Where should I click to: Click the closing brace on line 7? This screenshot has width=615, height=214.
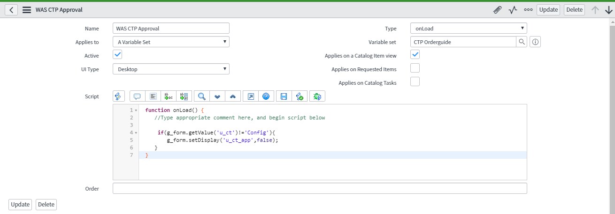pos(147,155)
